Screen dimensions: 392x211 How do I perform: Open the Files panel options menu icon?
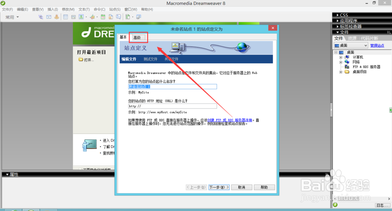[389, 32]
